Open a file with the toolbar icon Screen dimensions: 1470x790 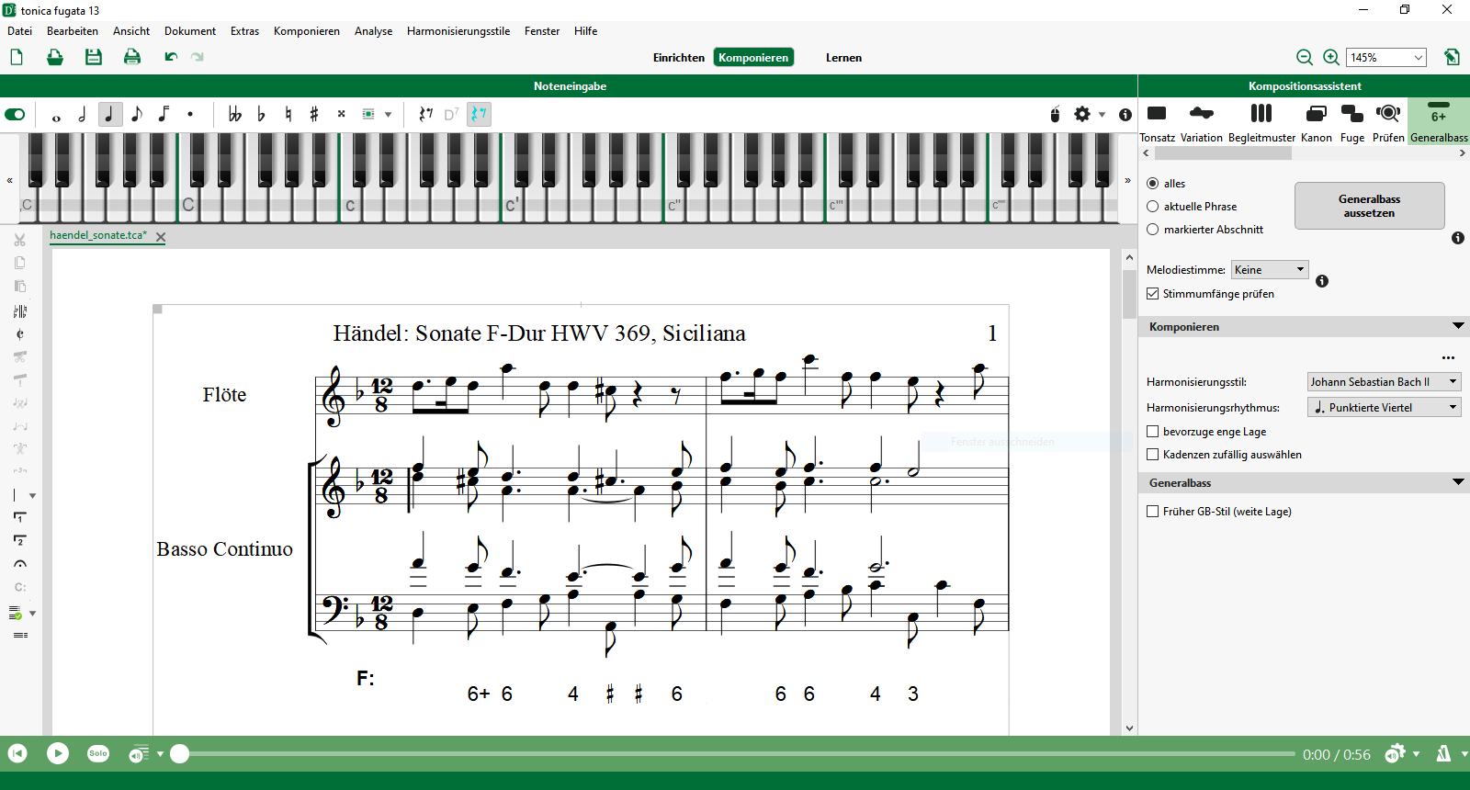click(55, 57)
